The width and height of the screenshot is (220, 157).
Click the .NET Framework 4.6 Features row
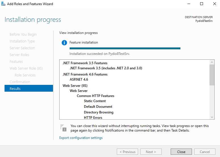85,74
